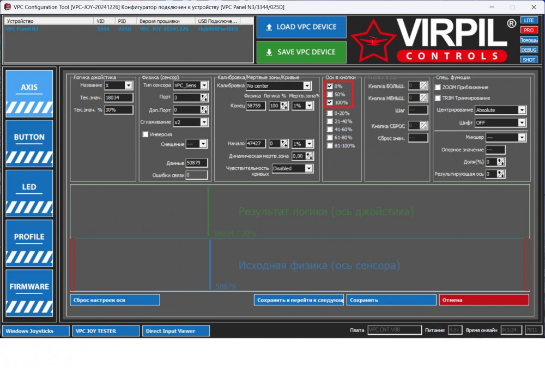
Task: Open Начало dead zone 1% dropdown
Action: pyautogui.click(x=309, y=143)
